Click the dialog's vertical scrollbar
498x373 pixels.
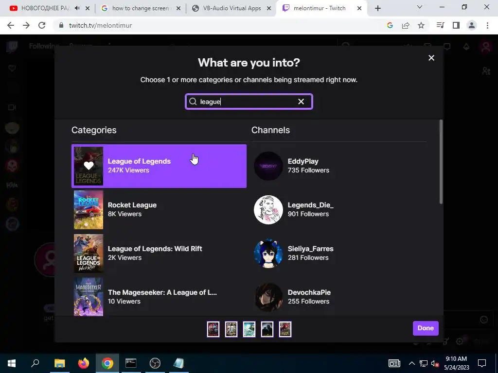point(441,162)
